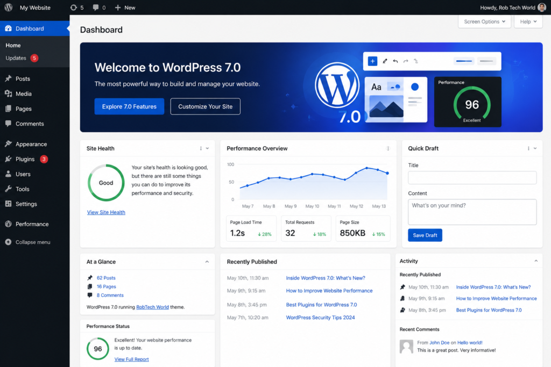Collapse the At a Glance widget
The image size is (551, 367).
coord(207,262)
